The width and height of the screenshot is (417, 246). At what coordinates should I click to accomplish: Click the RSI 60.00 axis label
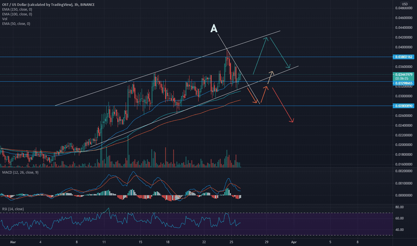pyautogui.click(x=400, y=218)
